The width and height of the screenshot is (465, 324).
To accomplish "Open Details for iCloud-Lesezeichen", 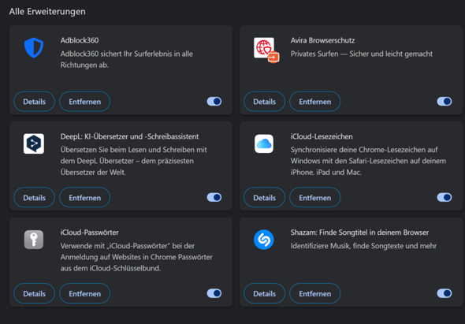I will pyautogui.click(x=265, y=197).
